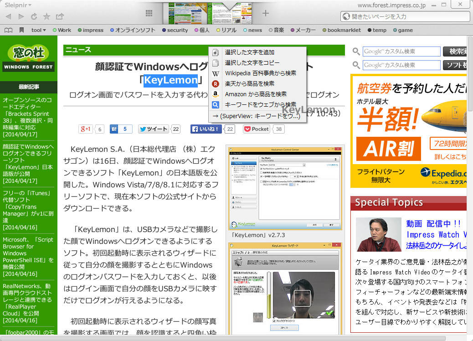Open bookmarks panel via book icon
The image size is (473, 341).
pos(8,30)
